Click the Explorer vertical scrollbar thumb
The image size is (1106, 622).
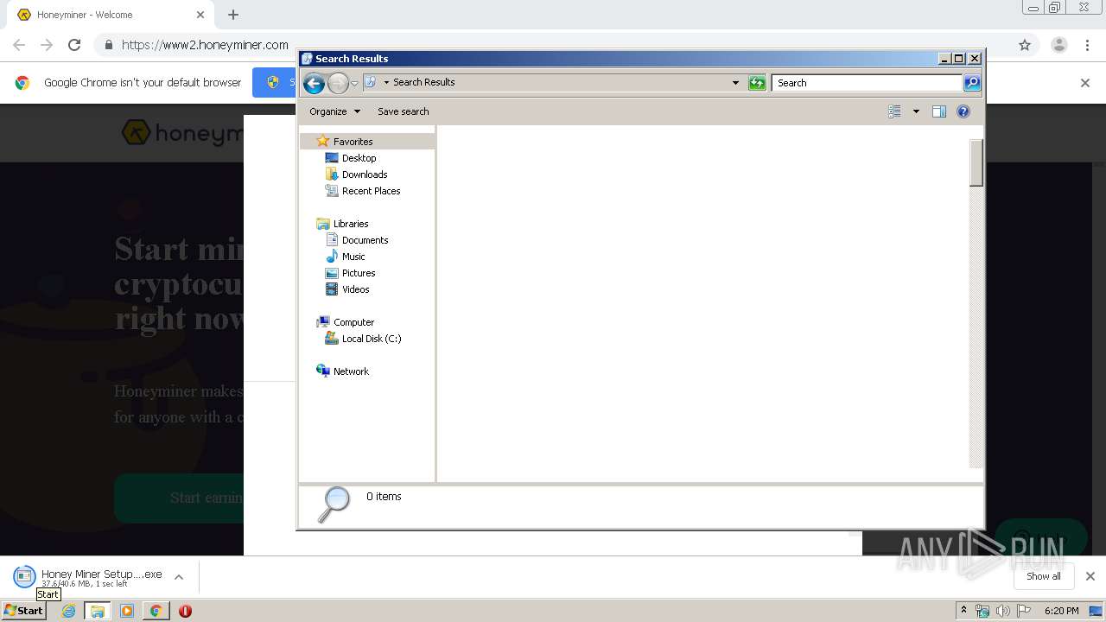click(976, 162)
